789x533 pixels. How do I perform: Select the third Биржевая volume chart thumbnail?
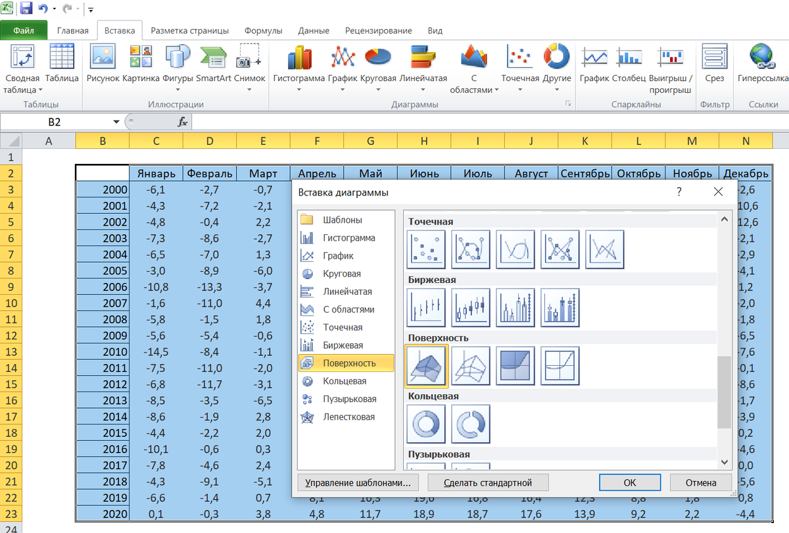[515, 307]
